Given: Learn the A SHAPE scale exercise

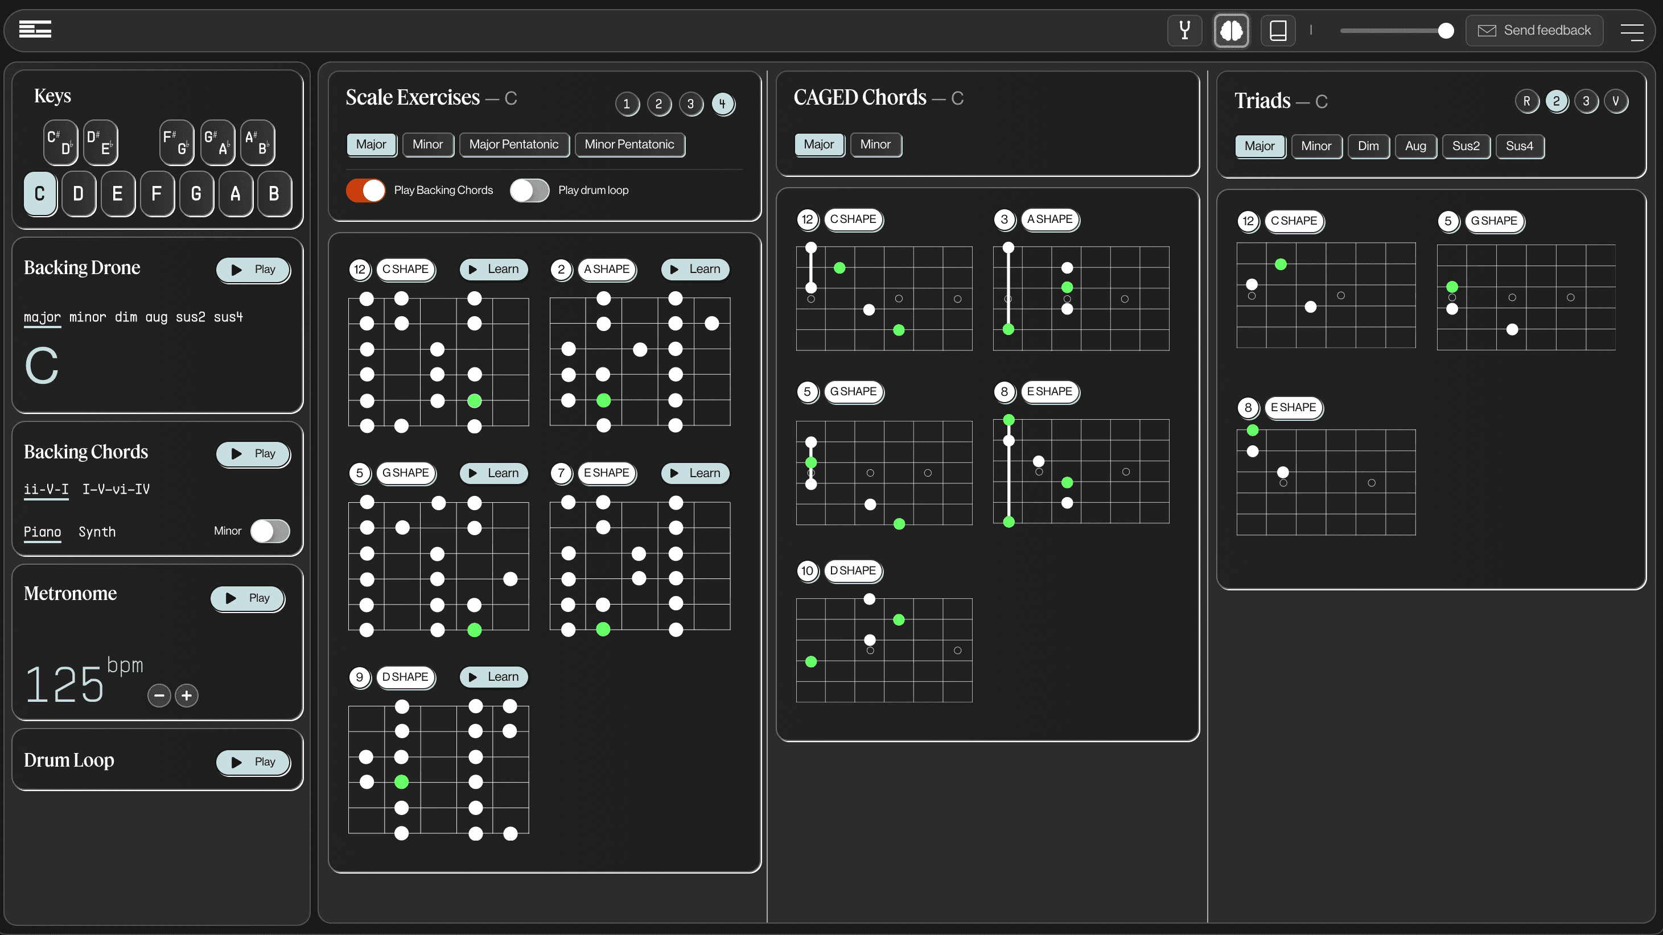Looking at the screenshot, I should point(695,269).
